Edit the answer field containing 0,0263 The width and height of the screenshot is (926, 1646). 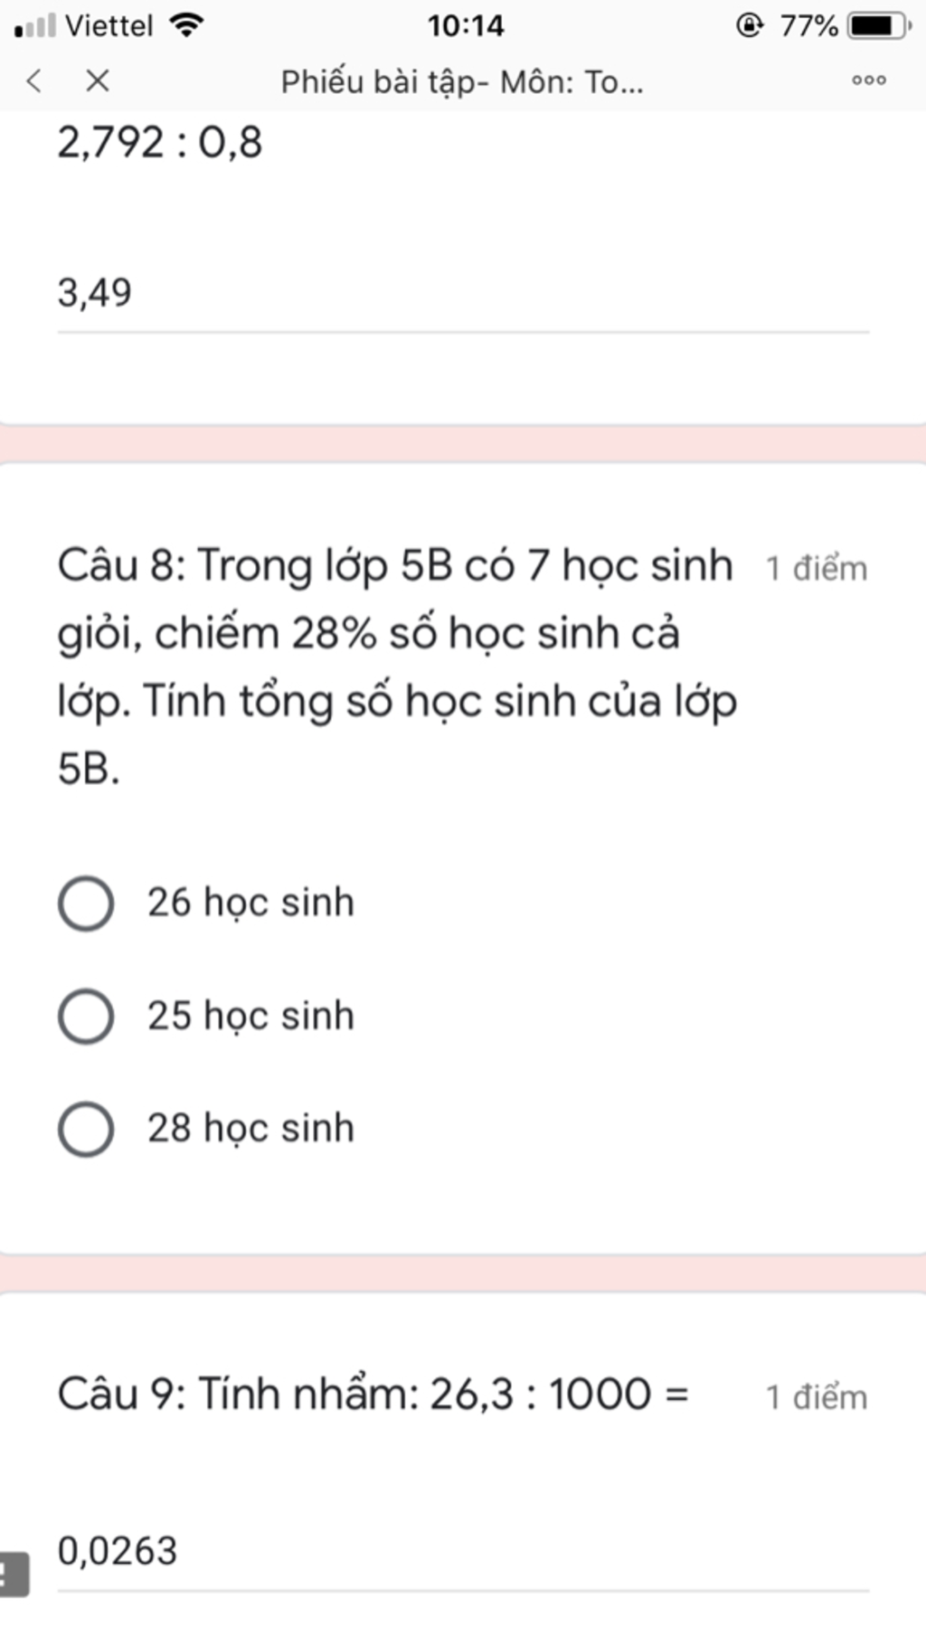[x=463, y=1552]
